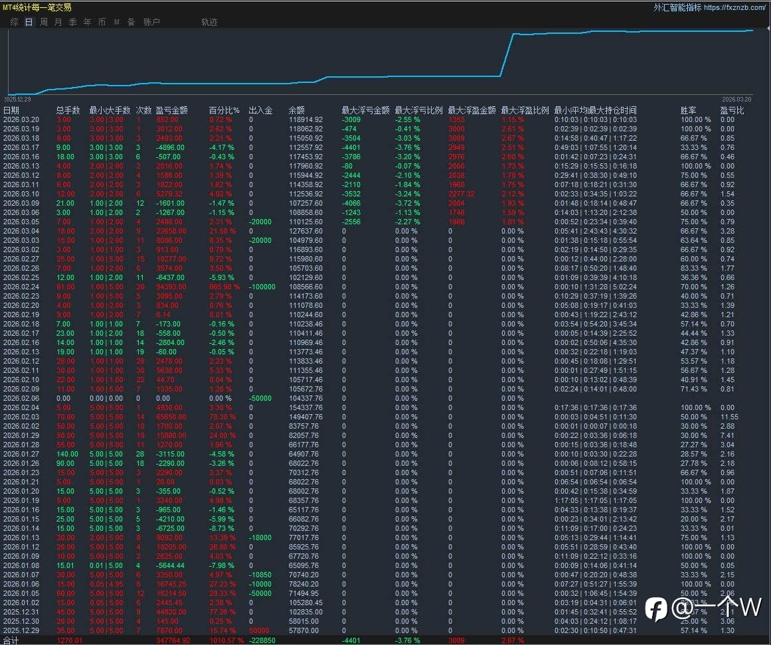Select the 2026.03.20 date row
The image size is (771, 645).
point(21,120)
